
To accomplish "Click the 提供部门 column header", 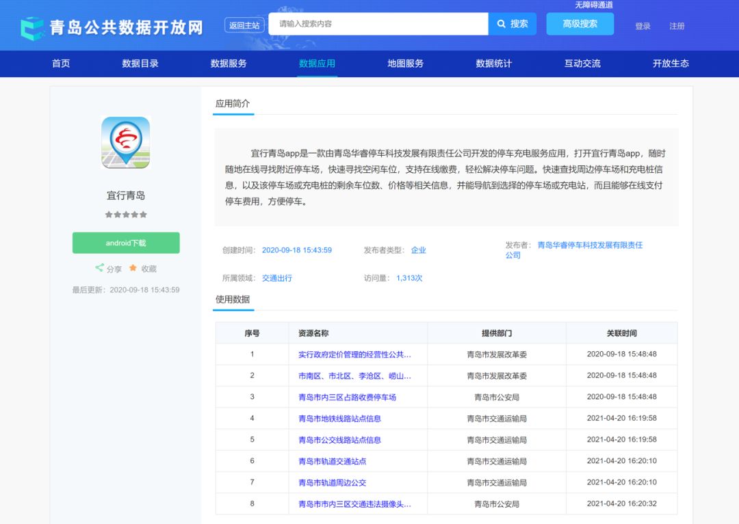I will pos(497,333).
